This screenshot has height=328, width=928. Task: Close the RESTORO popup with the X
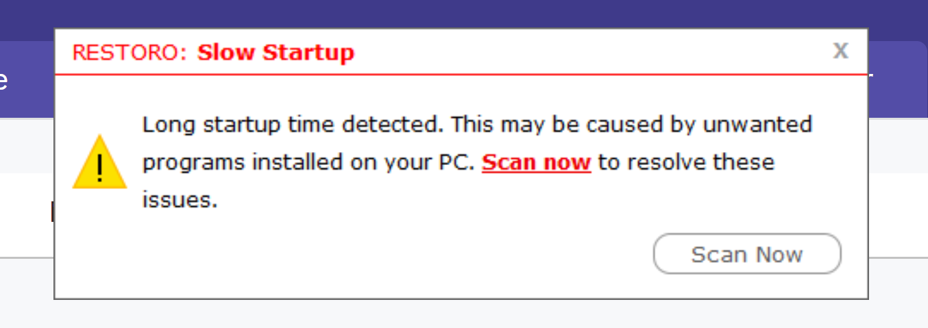pyautogui.click(x=840, y=50)
